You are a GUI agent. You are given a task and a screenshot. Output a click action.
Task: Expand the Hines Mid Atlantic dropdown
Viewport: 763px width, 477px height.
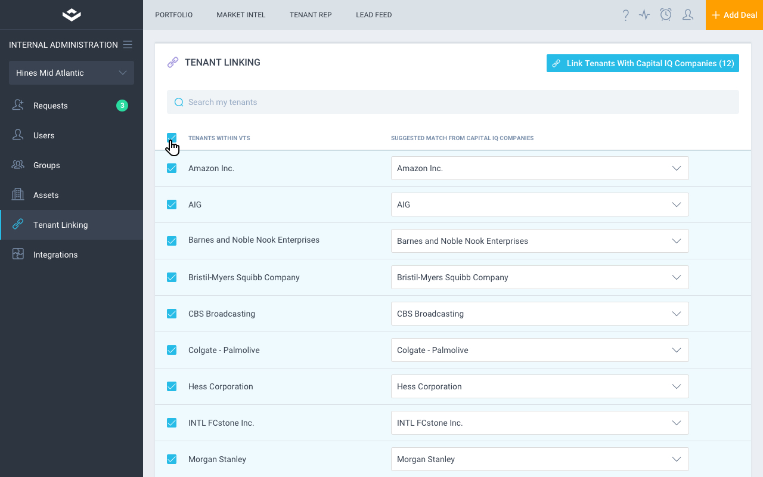tap(72, 73)
